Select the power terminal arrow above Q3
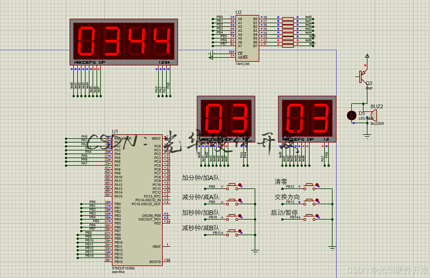 367,56
